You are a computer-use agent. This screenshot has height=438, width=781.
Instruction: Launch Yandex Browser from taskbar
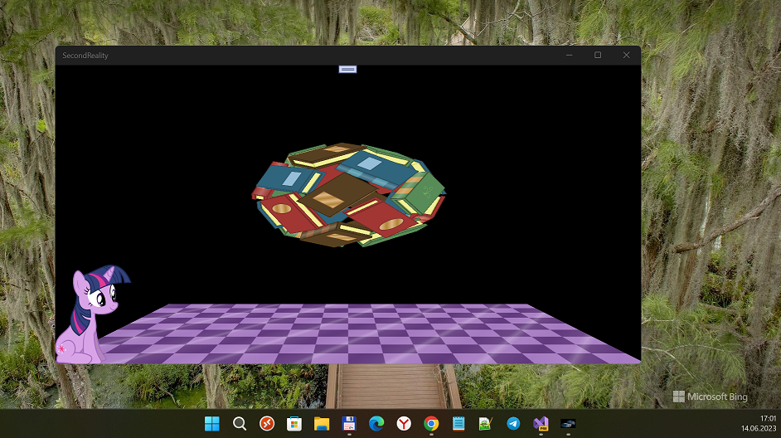pyautogui.click(x=404, y=424)
